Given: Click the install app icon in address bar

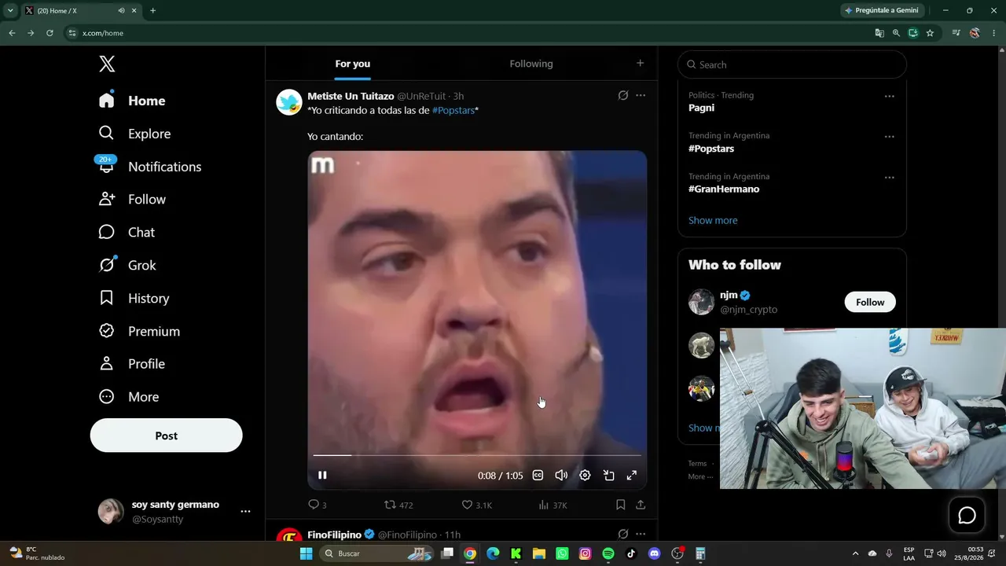Looking at the screenshot, I should 913,33.
